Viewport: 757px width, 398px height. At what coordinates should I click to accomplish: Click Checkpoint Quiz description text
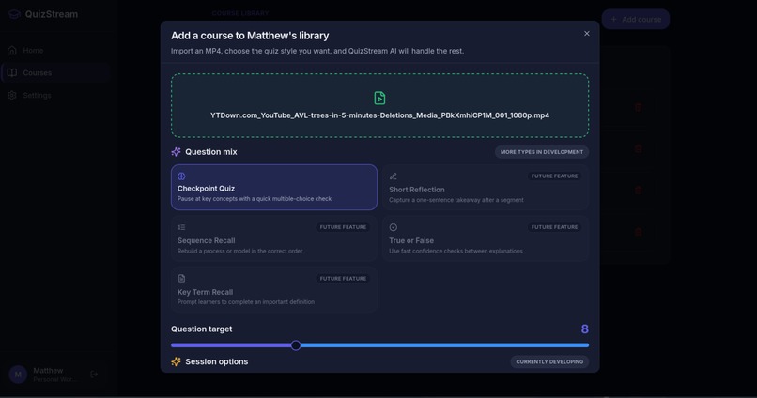[255, 199]
